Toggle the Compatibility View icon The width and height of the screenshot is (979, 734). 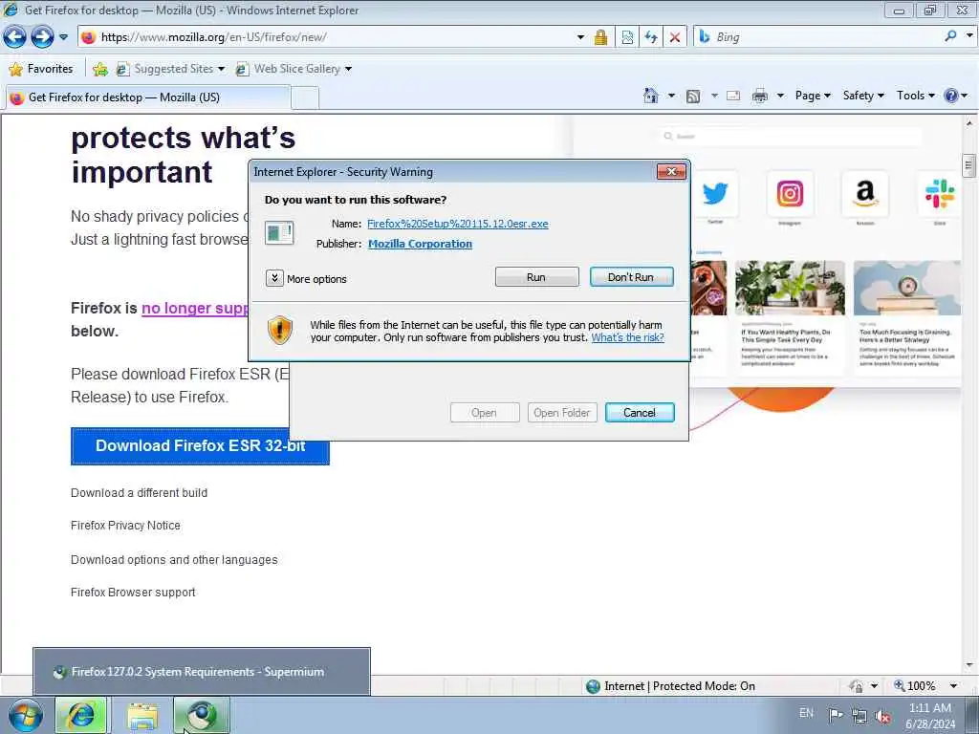[627, 37]
